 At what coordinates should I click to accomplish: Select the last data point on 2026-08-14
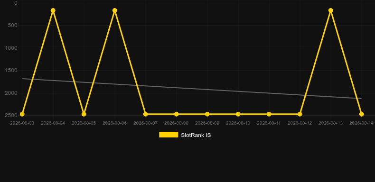361,114
